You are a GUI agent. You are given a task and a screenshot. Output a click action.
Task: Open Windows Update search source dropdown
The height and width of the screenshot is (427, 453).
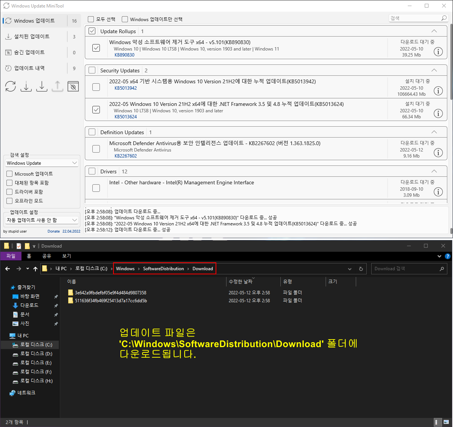[x=42, y=163]
